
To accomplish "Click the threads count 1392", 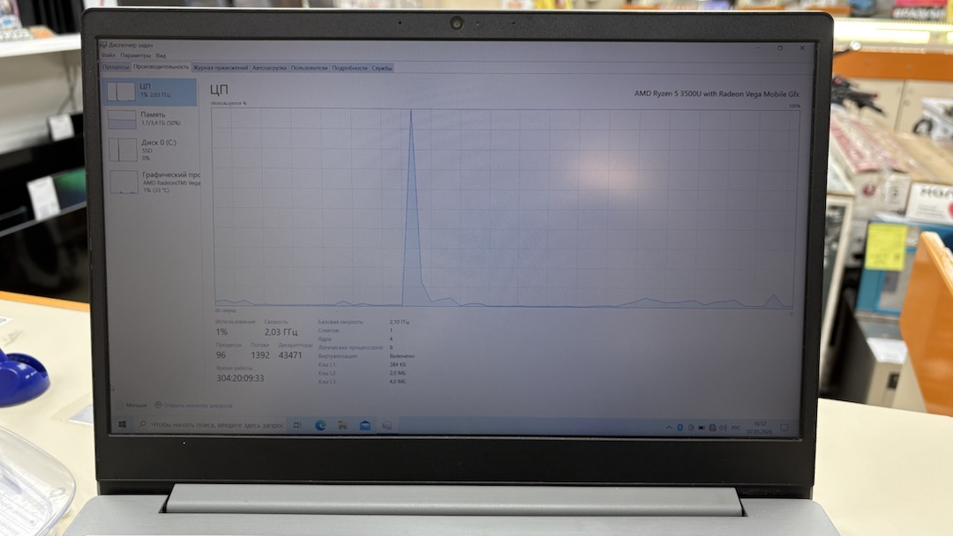I will [260, 355].
